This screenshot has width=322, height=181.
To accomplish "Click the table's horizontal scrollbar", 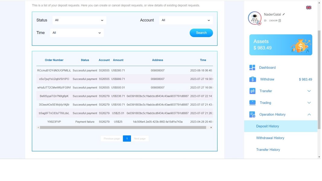I will click(123, 127).
